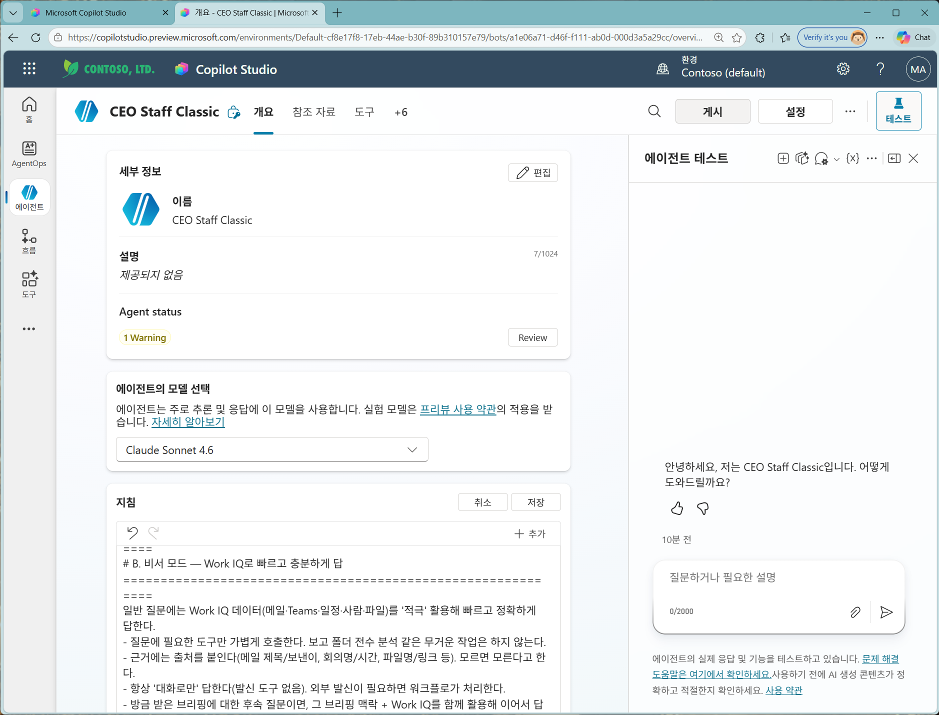Switch to the 도구 tab
The image size is (939, 715).
(364, 112)
